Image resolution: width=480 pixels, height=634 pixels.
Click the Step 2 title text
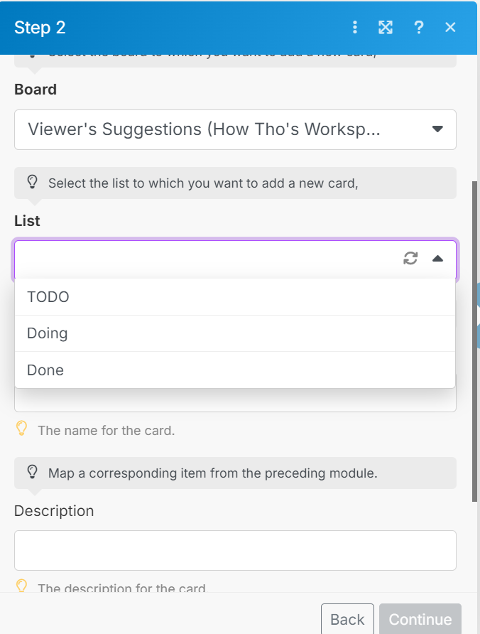click(x=40, y=28)
